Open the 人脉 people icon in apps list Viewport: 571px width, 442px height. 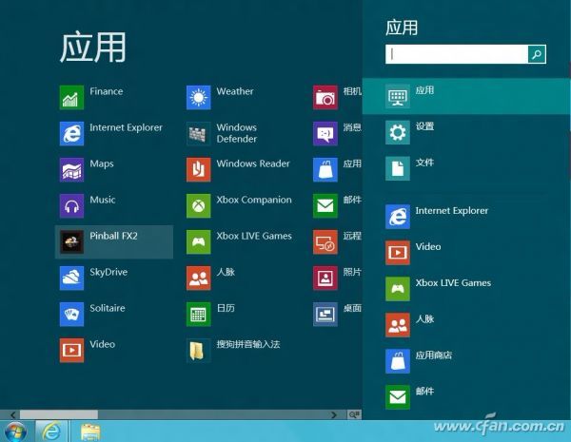tap(199, 278)
